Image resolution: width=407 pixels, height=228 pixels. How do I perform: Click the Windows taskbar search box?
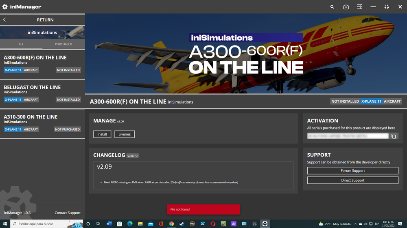[x=41, y=224]
